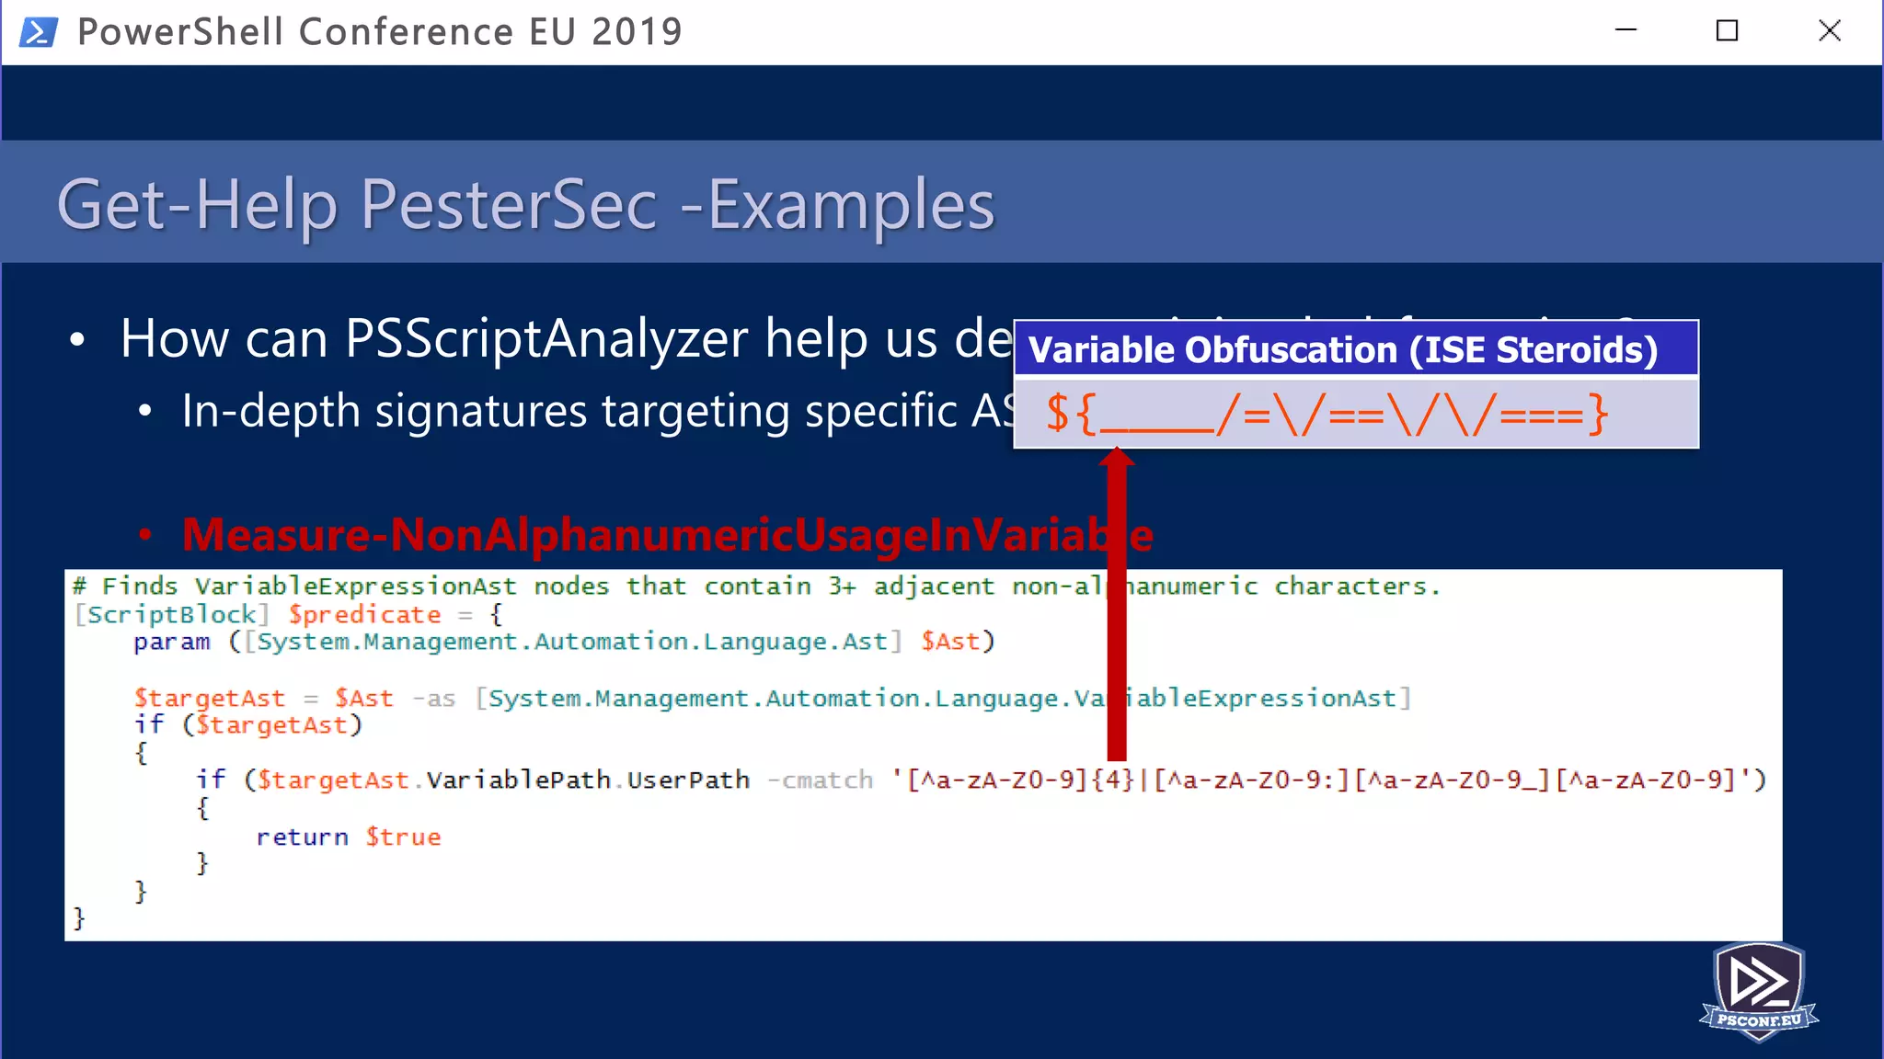Viewport: 1884px width, 1059px height.
Task: Click 'return $true' in the code
Action: pyautogui.click(x=349, y=837)
